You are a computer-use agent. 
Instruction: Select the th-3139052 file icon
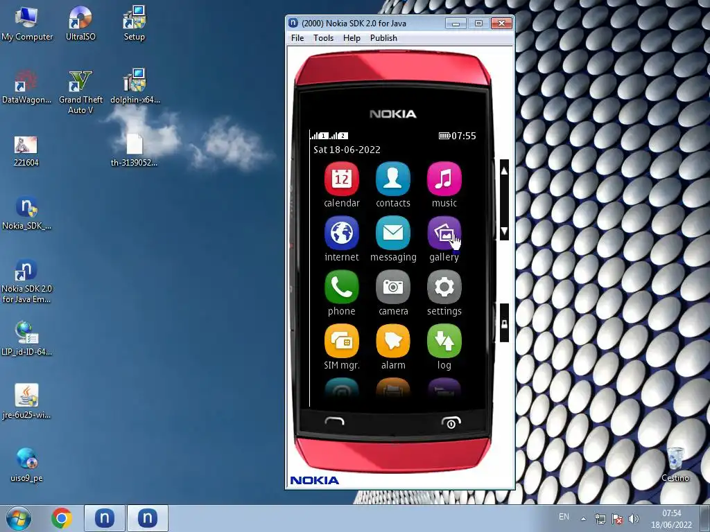(134, 150)
